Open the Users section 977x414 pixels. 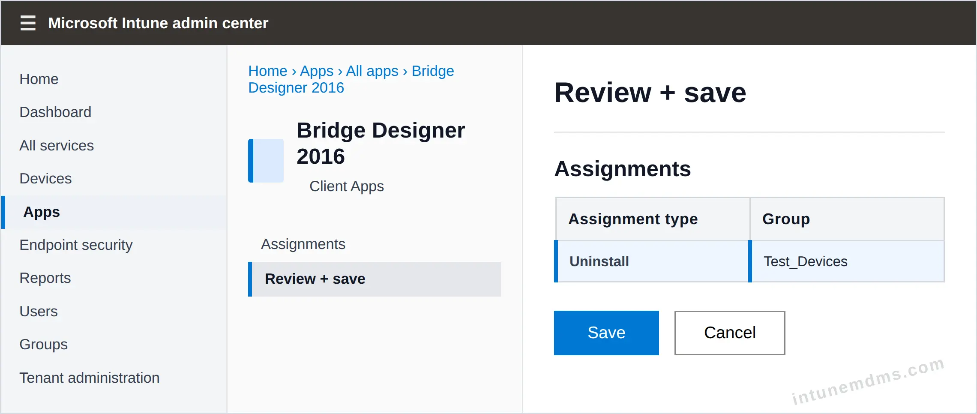point(39,312)
